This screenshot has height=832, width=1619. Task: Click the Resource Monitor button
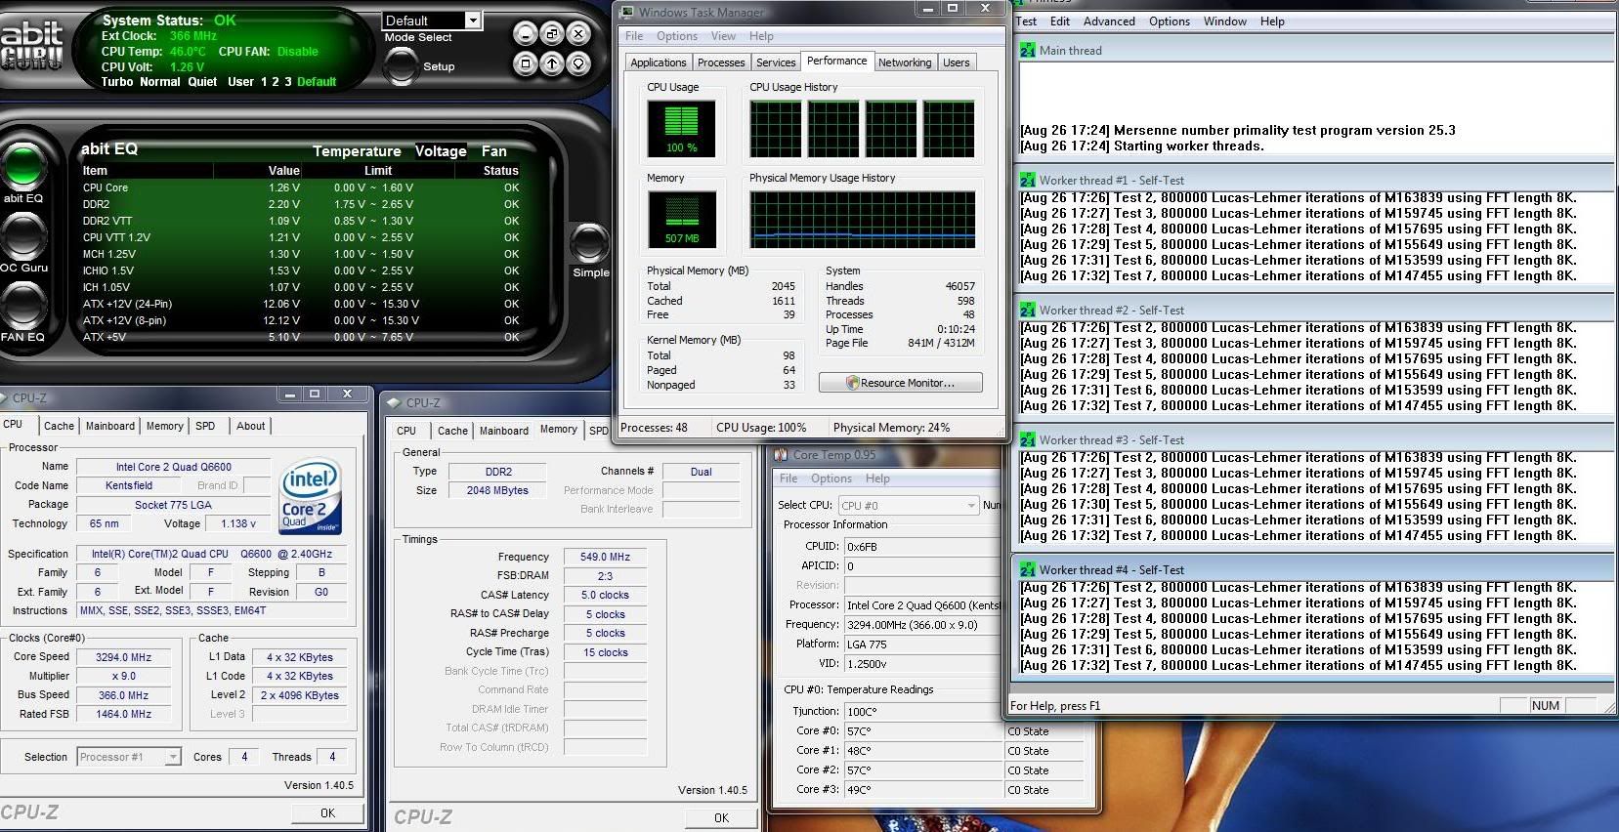click(x=901, y=383)
